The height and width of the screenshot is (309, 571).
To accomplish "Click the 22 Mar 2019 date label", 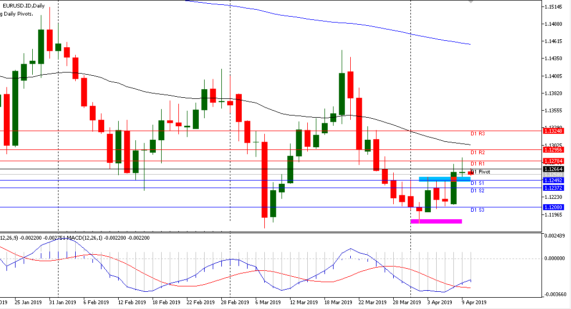I will [373, 303].
